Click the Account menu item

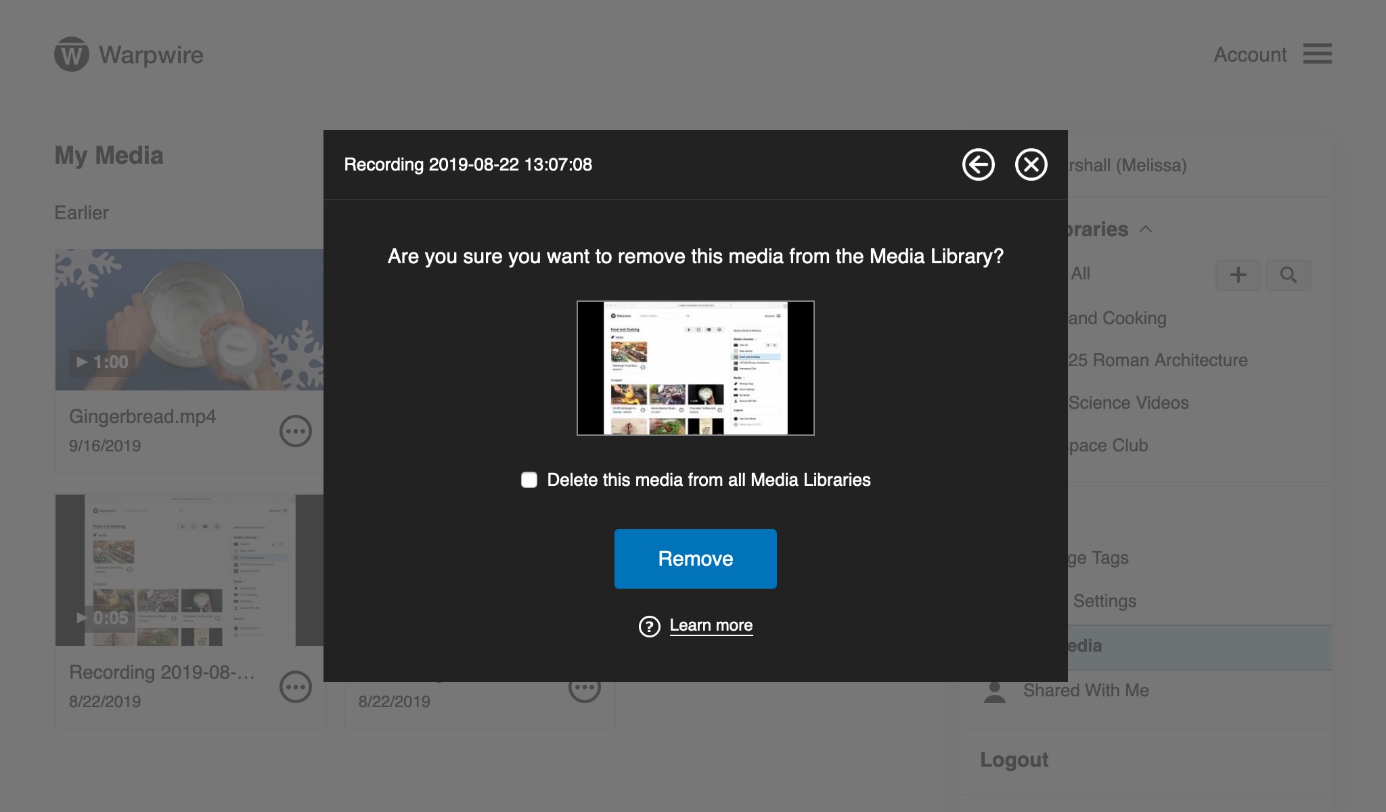pyautogui.click(x=1251, y=55)
